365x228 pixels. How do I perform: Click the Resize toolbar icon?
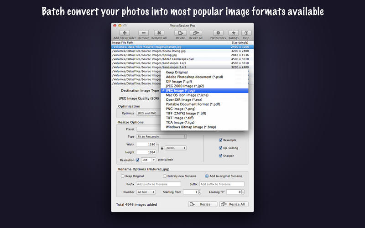tap(180, 33)
